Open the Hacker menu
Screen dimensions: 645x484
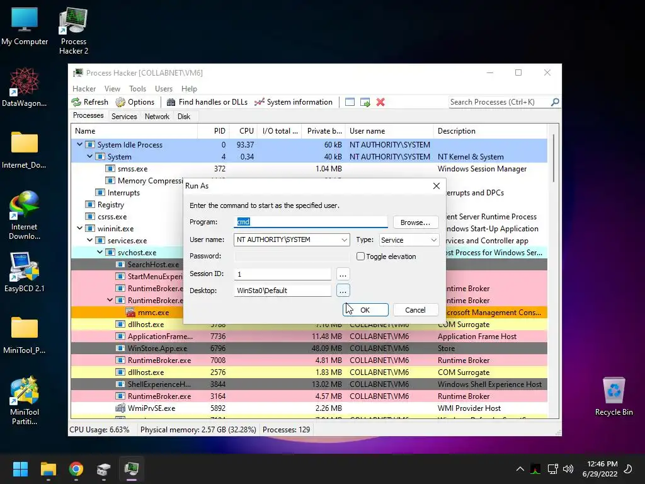(84, 89)
